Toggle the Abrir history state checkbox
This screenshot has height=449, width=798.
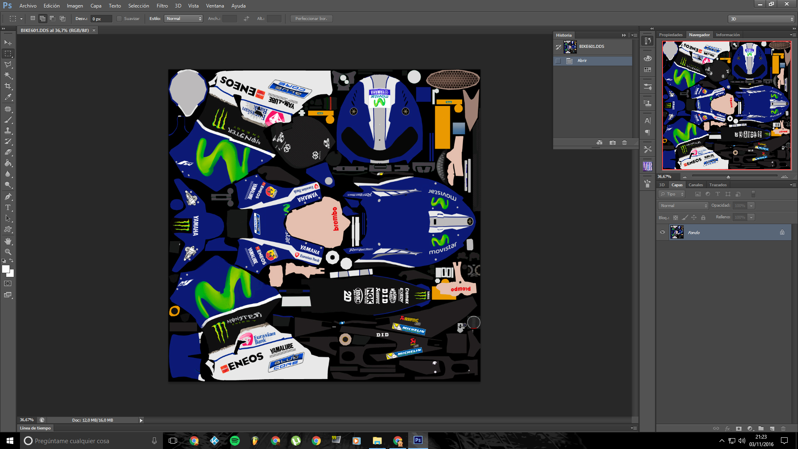click(x=558, y=61)
